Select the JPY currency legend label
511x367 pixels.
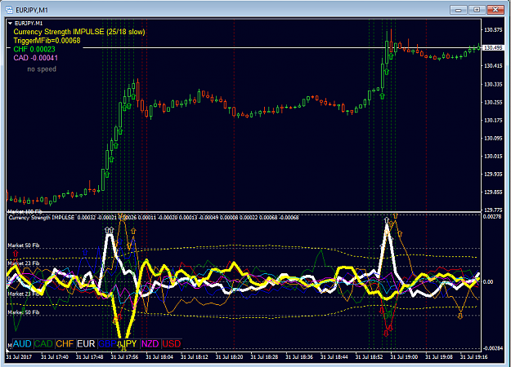(129, 343)
